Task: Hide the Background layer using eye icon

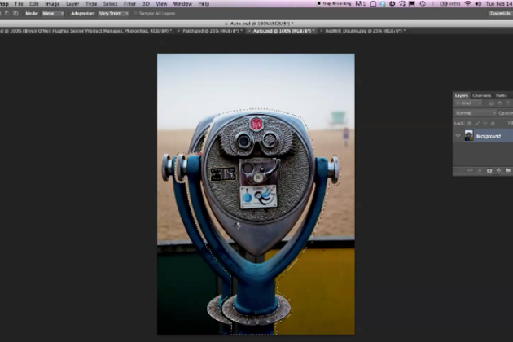Action: coord(458,136)
